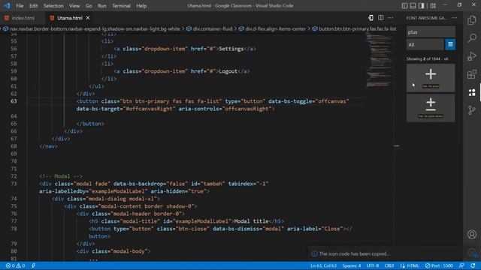Select the fa-plus icon card

pyautogui.click(x=431, y=78)
